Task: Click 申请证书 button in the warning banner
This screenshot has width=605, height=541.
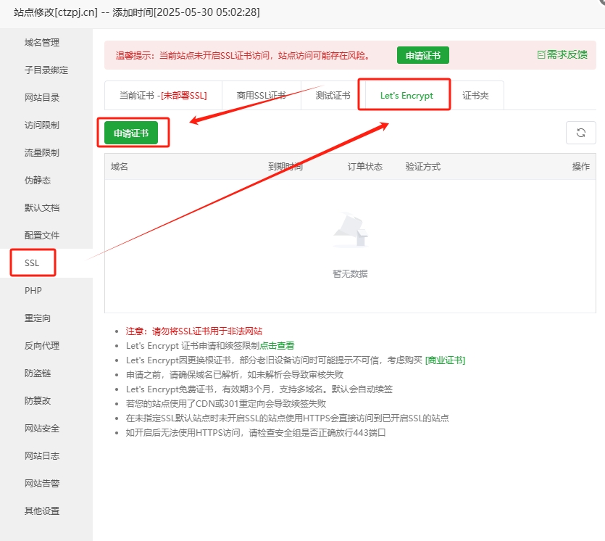Action: 422,56
